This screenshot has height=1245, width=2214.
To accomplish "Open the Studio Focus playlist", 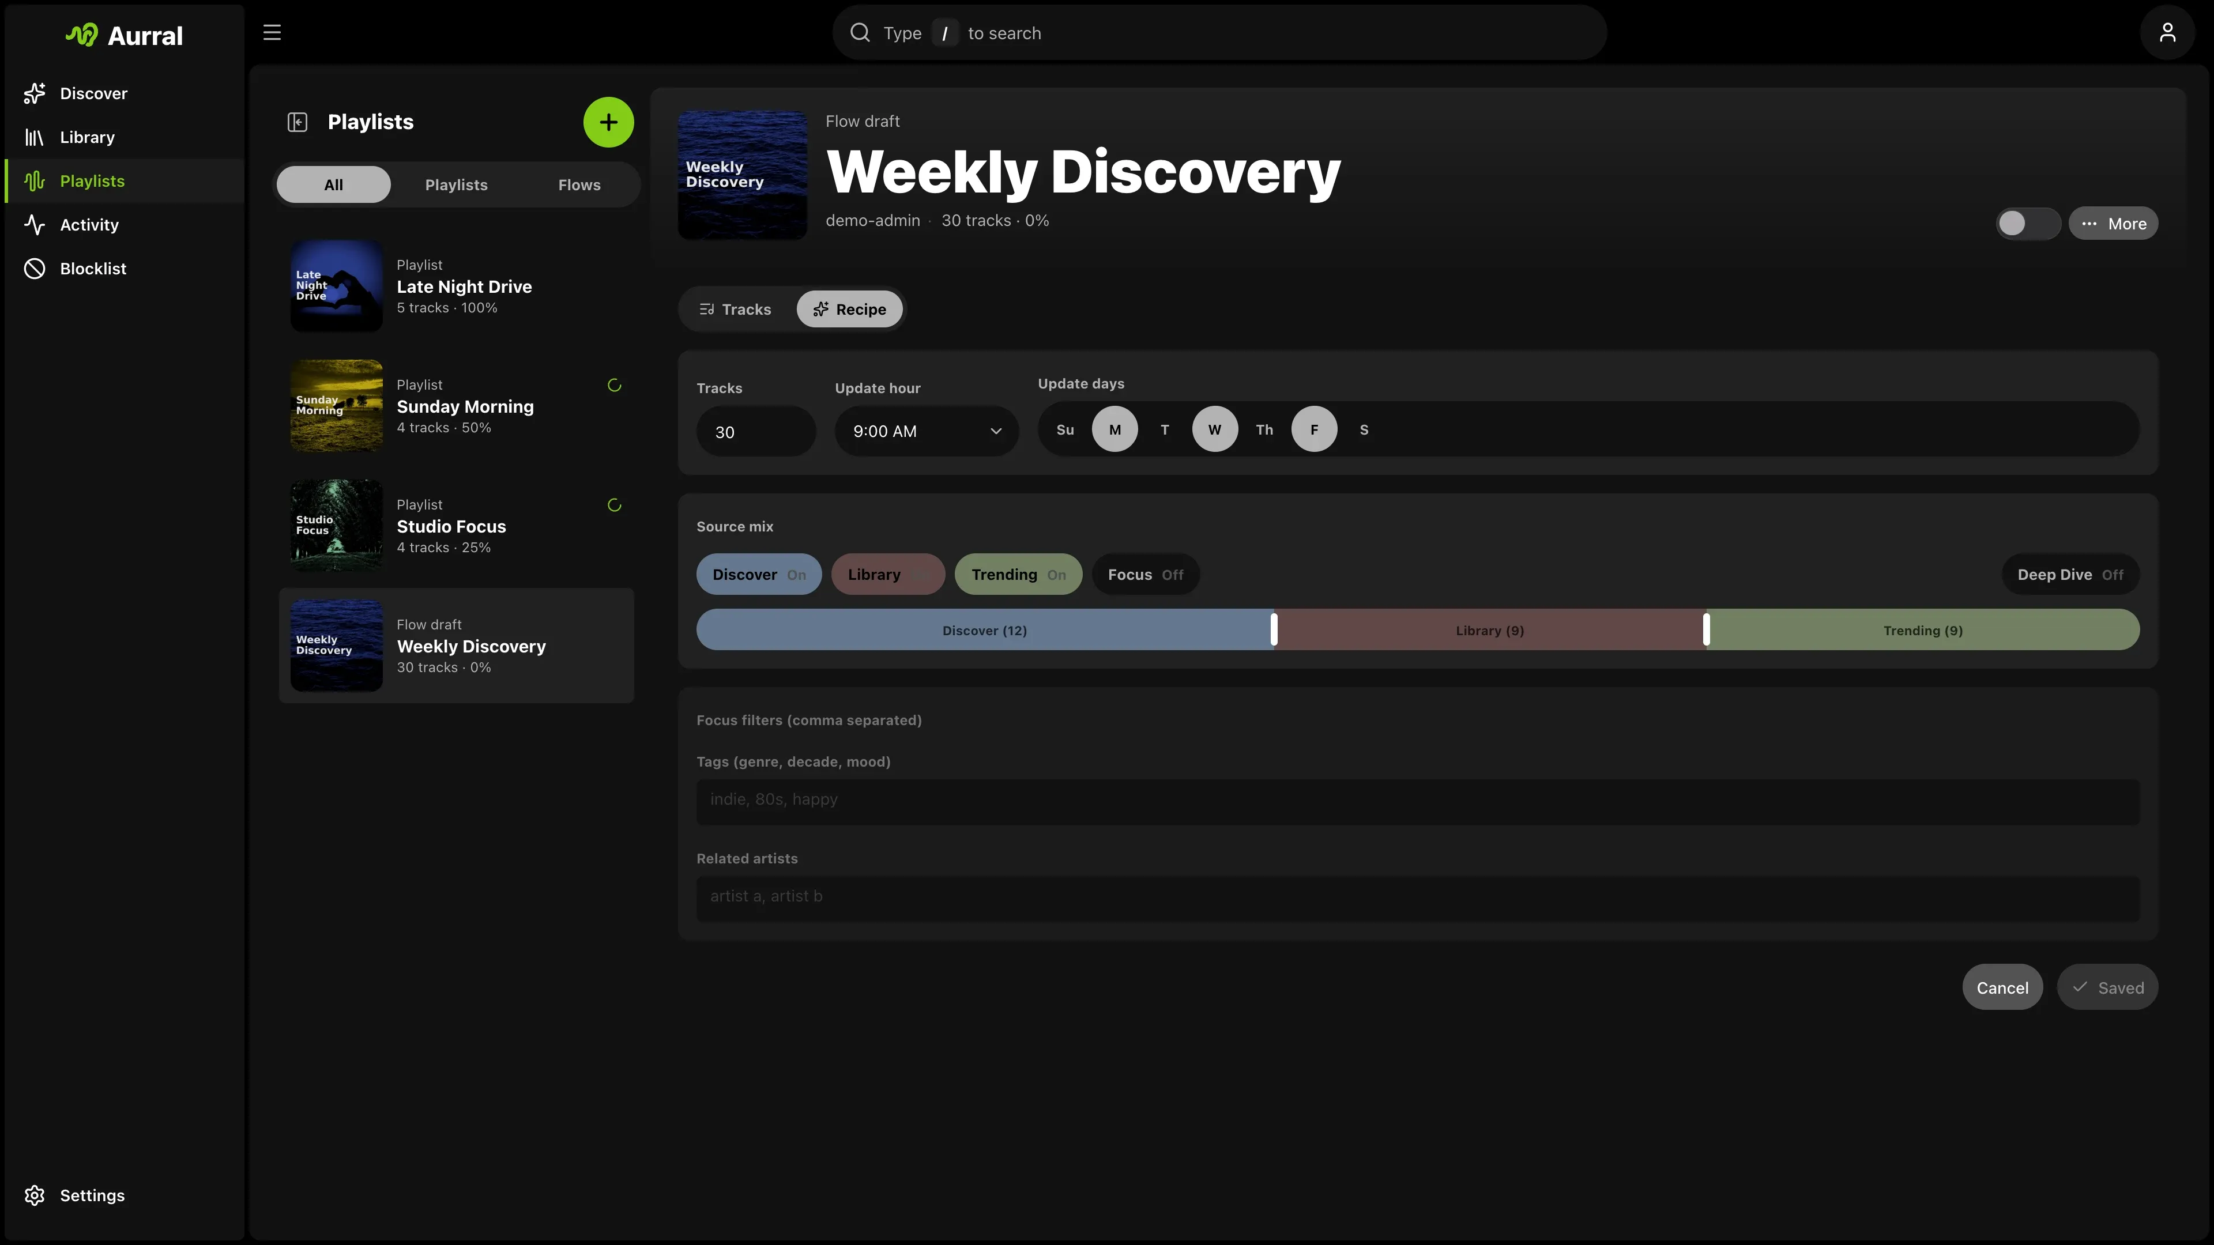I will [x=457, y=526].
